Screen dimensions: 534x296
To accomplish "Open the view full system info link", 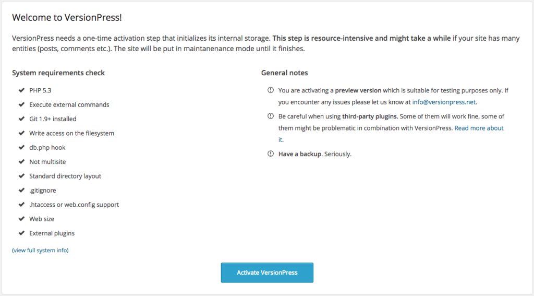I will tap(40, 250).
